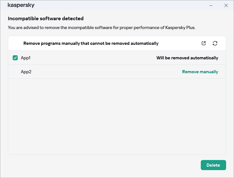The height and width of the screenshot is (178, 234).
Task: Click the empty list area below App2
Action: click(x=117, y=116)
